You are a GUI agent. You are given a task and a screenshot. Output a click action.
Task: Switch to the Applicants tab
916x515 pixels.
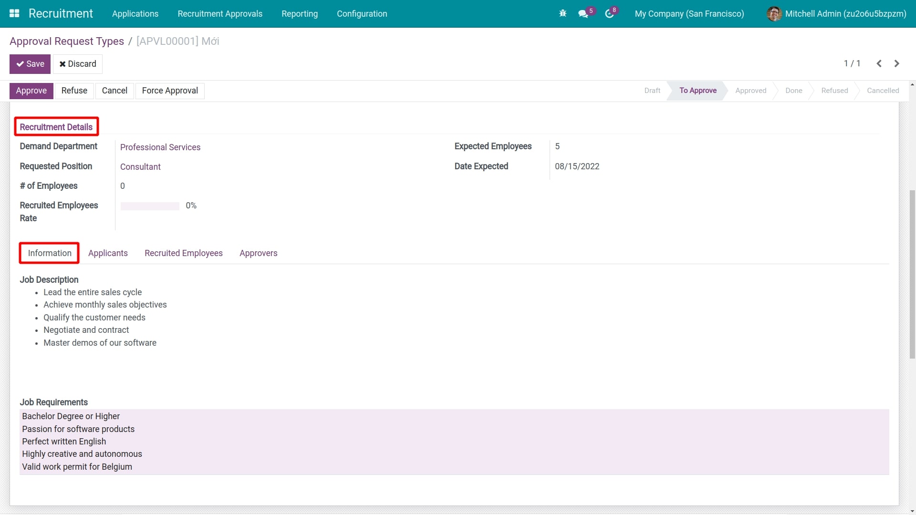[108, 253]
